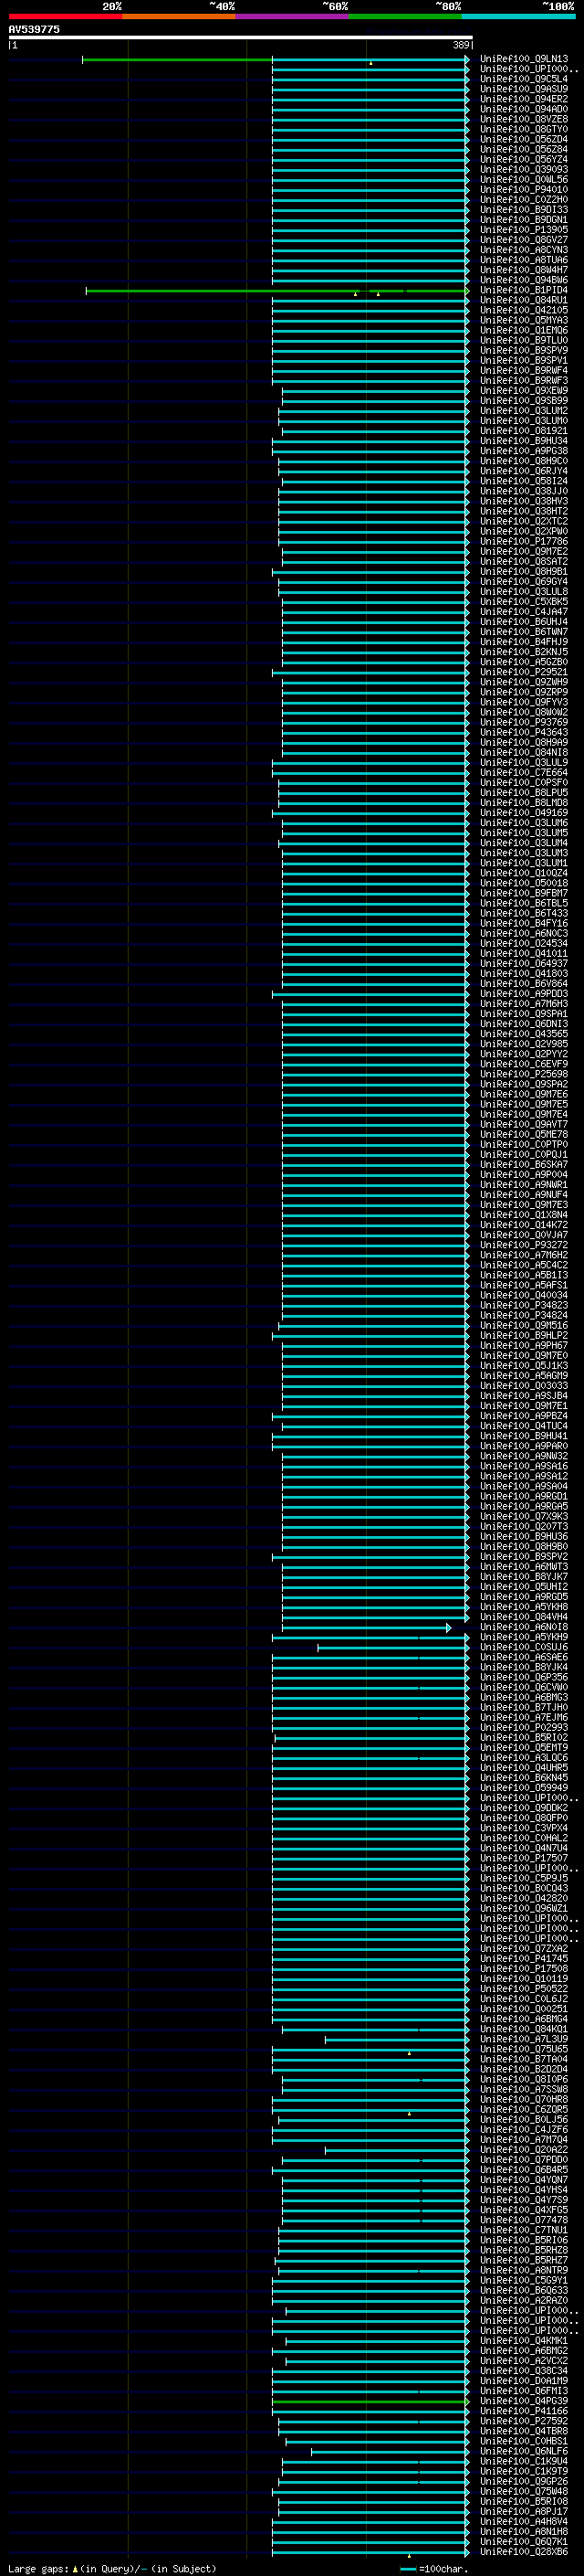Select label UniRef100_O42820

tap(524, 1898)
